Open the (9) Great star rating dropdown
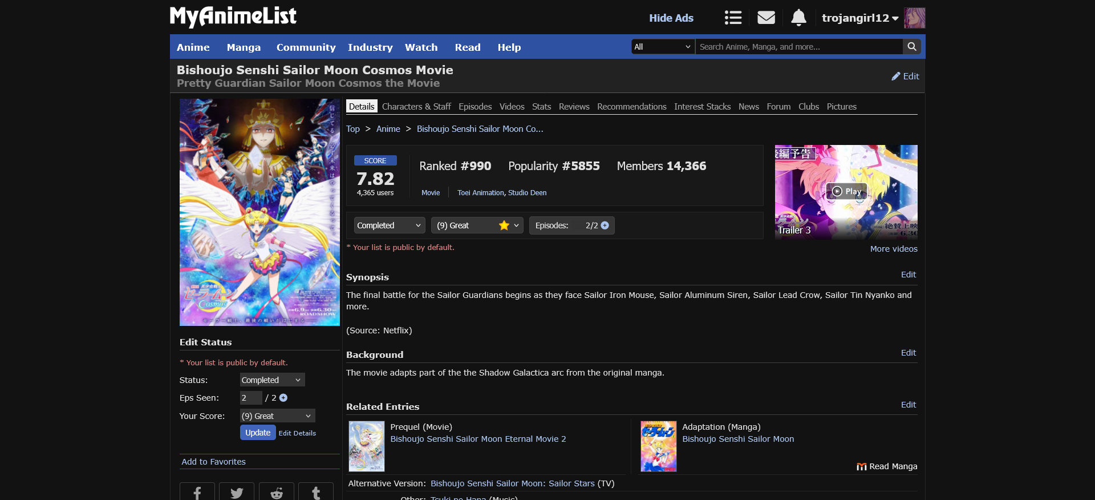Viewport: 1095px width, 500px height. [477, 225]
